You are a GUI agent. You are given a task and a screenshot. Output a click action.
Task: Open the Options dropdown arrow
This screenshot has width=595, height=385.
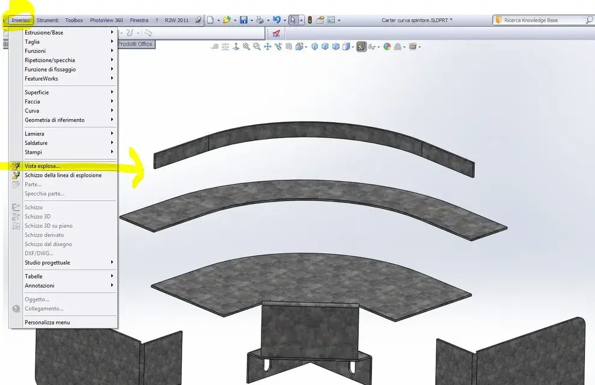tap(339, 20)
